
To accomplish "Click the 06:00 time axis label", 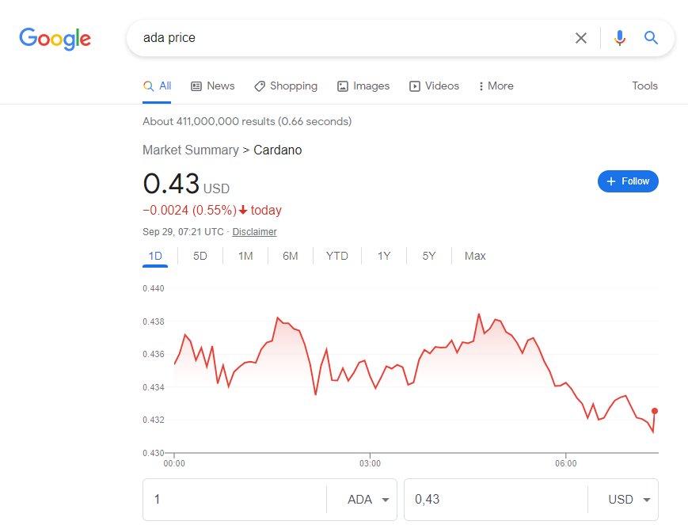I will [565, 463].
